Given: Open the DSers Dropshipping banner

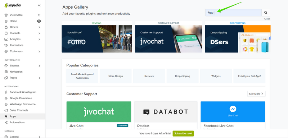Looking at the screenshot, I should 238,39.
